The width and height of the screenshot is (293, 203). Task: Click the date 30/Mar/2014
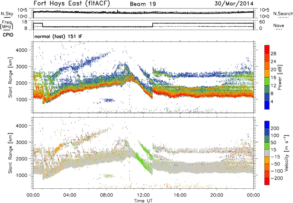click(x=234, y=4)
